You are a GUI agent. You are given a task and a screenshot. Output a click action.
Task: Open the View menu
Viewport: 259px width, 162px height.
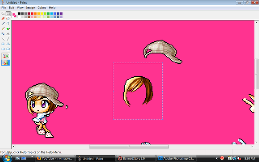[x=20, y=8]
